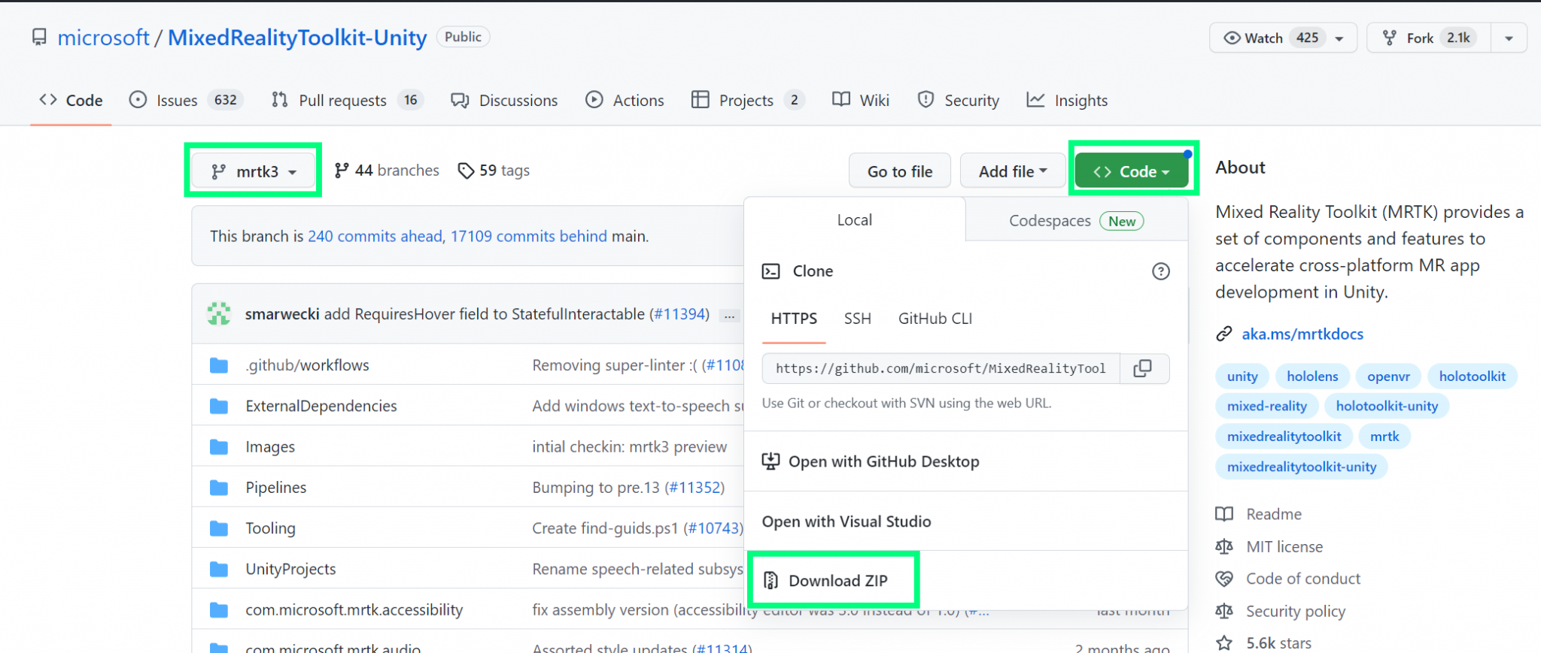The width and height of the screenshot is (1541, 653).
Task: Toggle the green Code dropdown button
Action: [x=1131, y=171]
